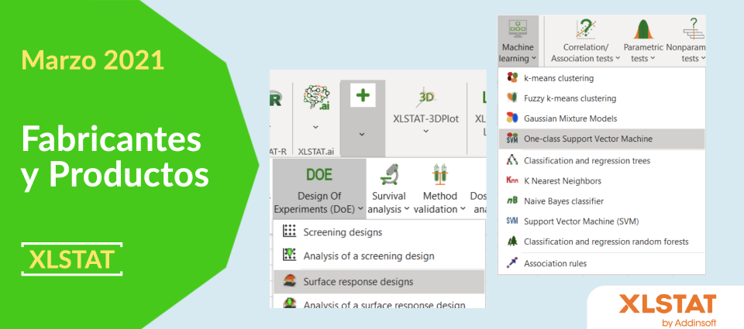The image size is (744, 329).
Task: Choose Naive Bayes classifier
Action: coord(601,201)
